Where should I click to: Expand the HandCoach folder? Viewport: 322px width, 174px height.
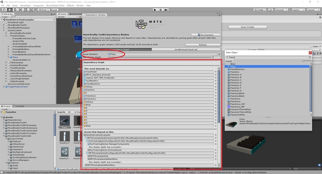[9, 147]
